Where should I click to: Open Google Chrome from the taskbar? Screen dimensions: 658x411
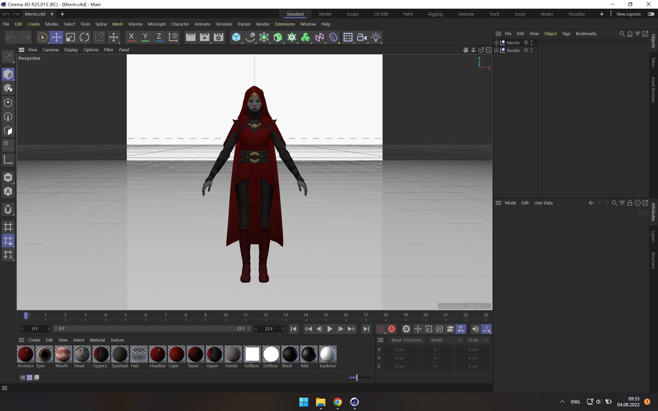[337, 402]
